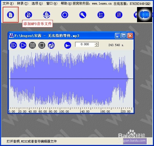Click the crossed-out document toolbar icon
Image resolution: width=154 pixels, height=146 pixels.
29,15
